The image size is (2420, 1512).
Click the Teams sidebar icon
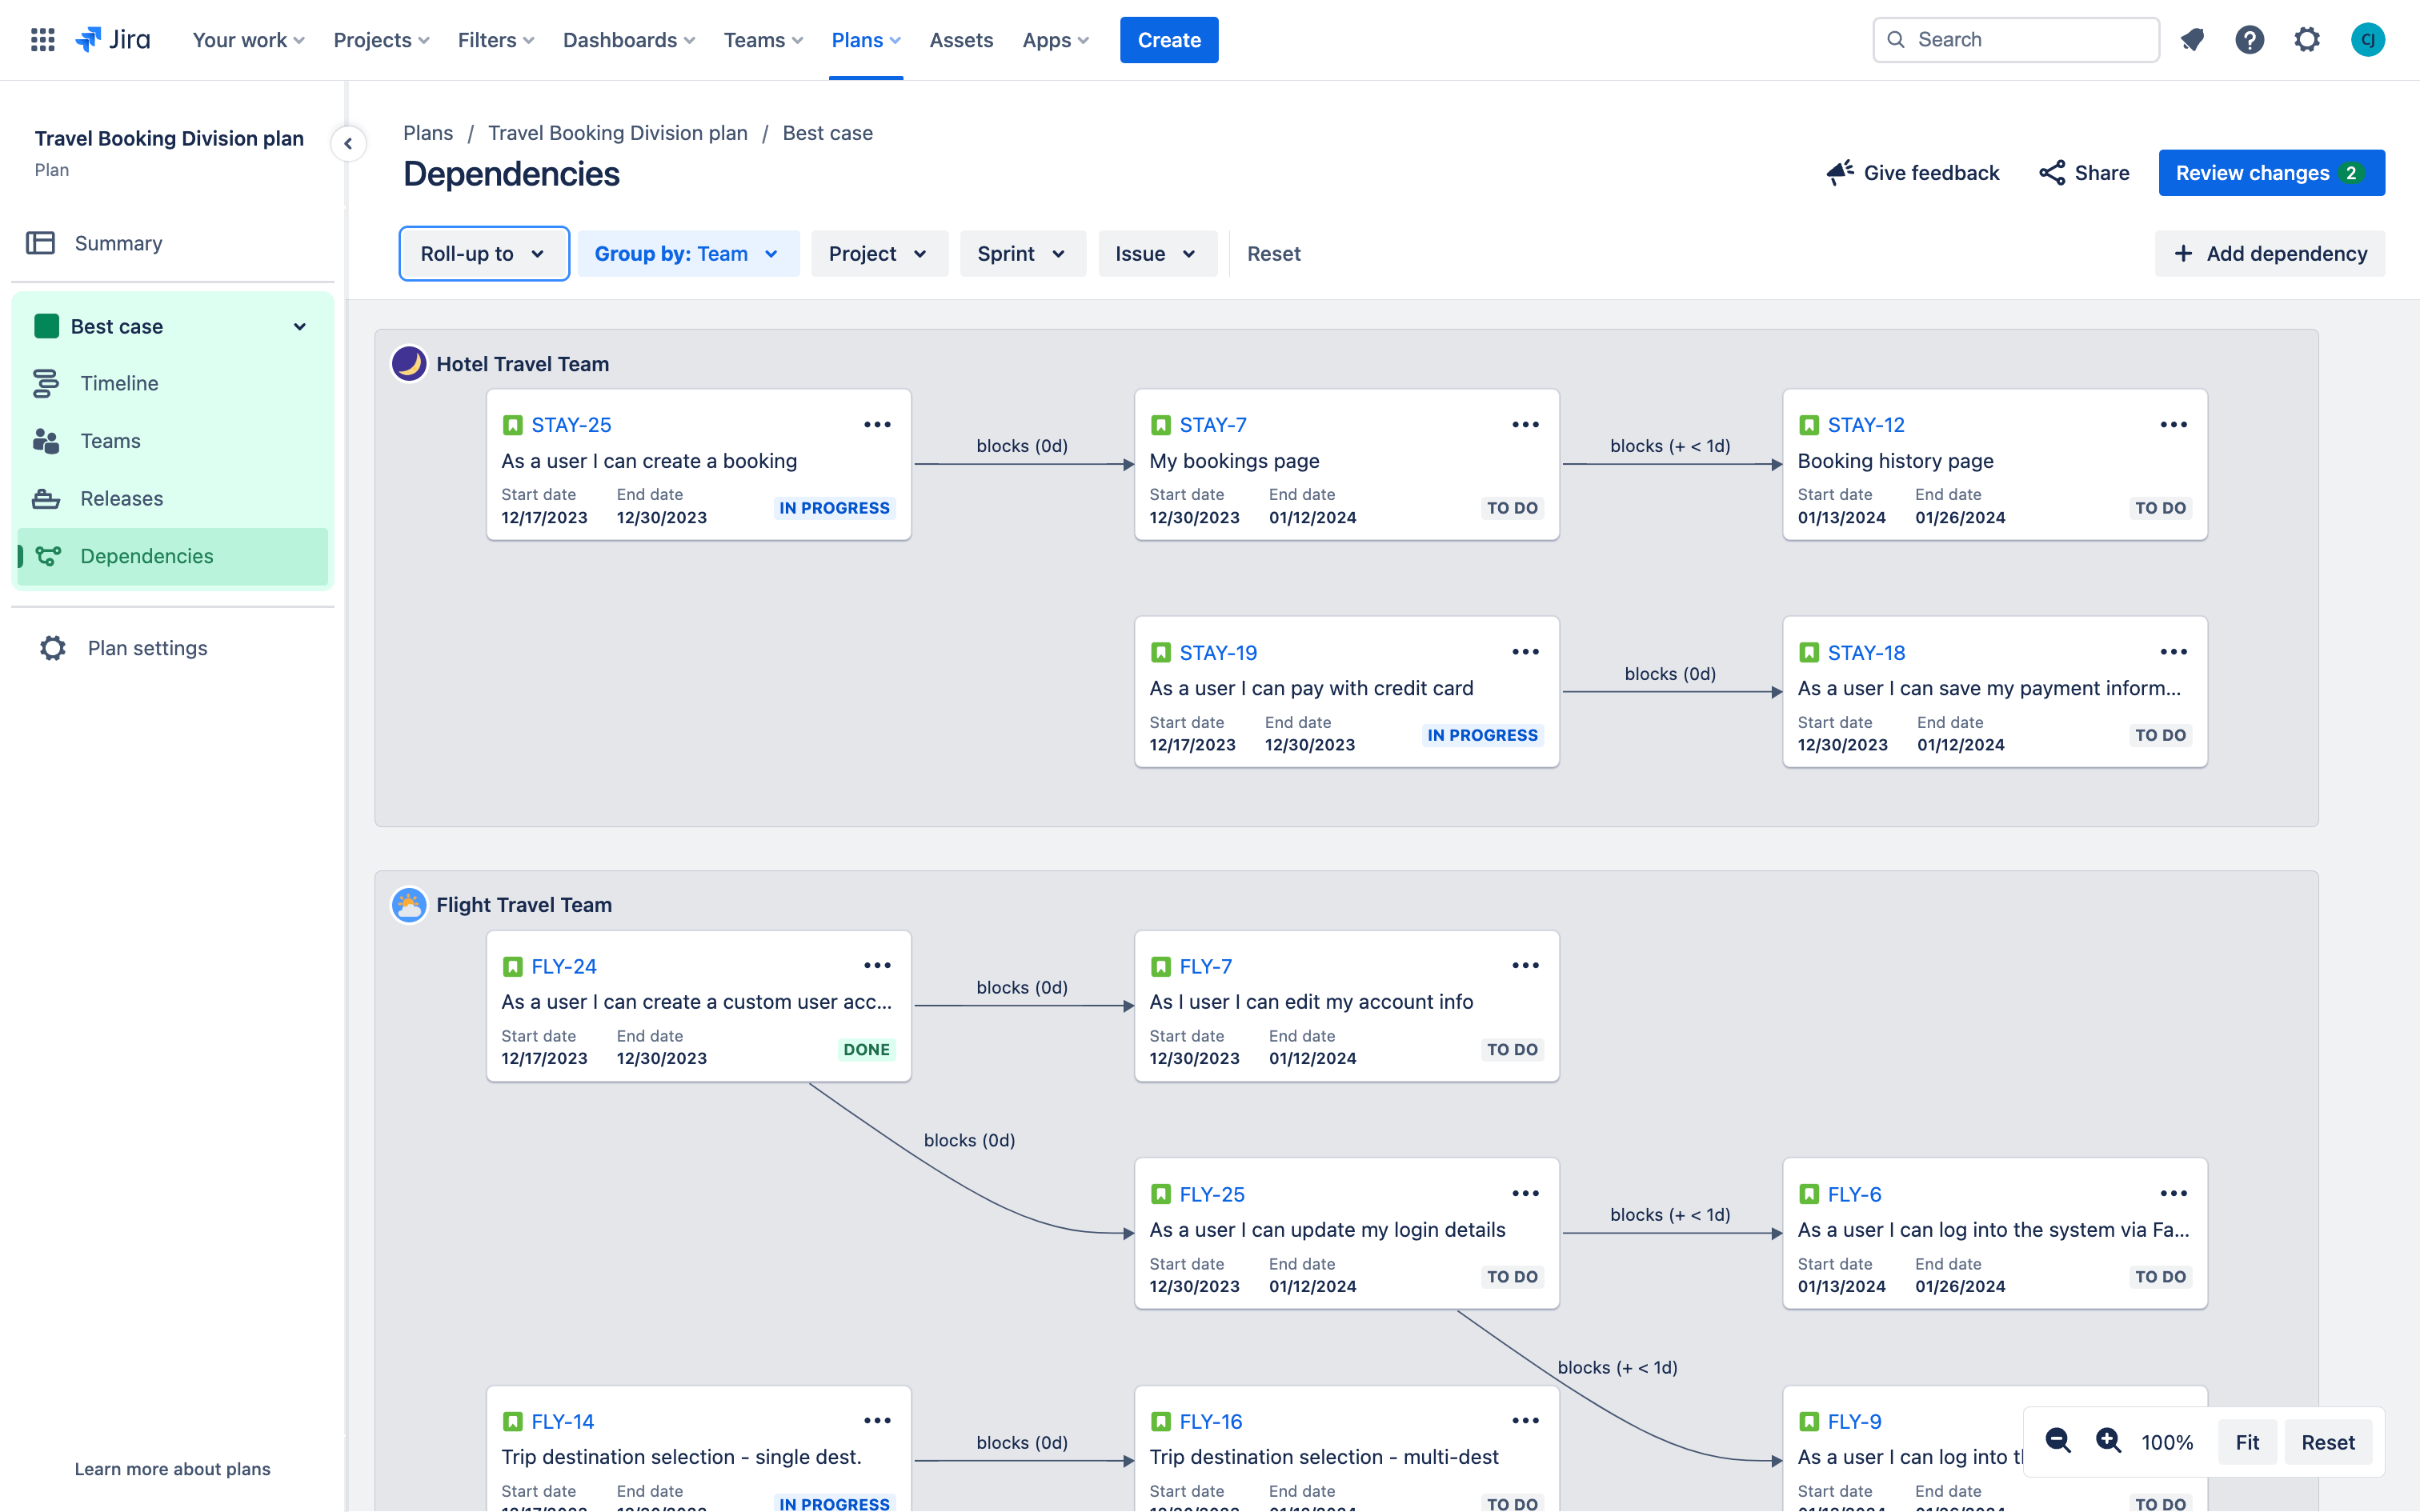46,441
